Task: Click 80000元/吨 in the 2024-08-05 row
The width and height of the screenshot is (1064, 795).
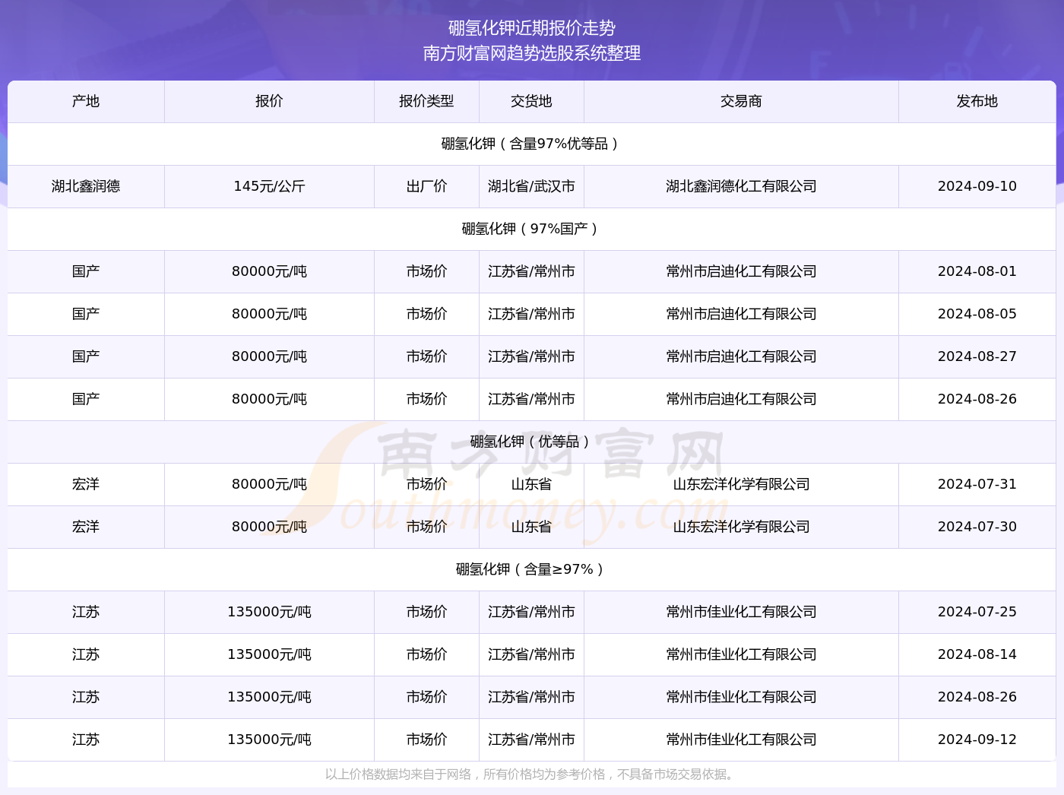Action: point(269,314)
